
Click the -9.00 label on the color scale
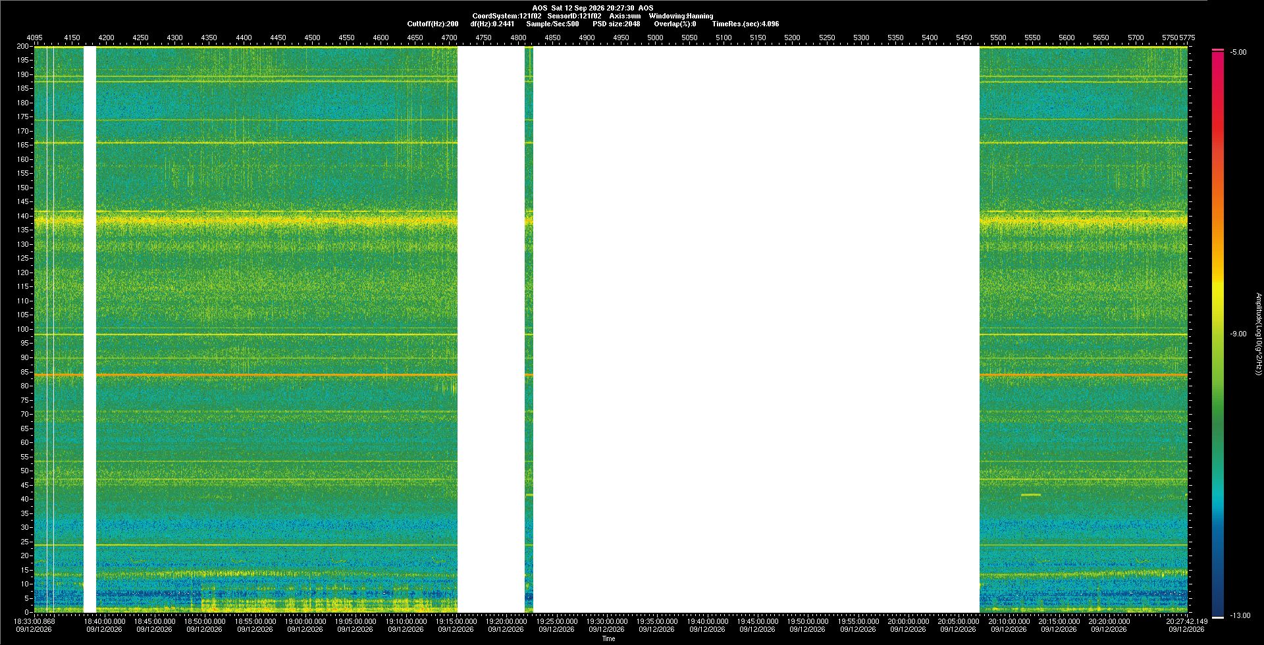(x=1238, y=334)
